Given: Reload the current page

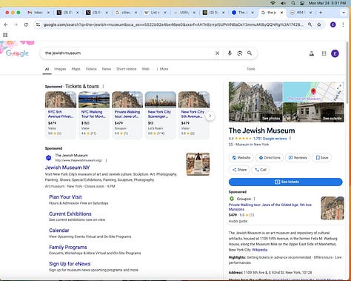Looking at the screenshot, I should 26,24.
